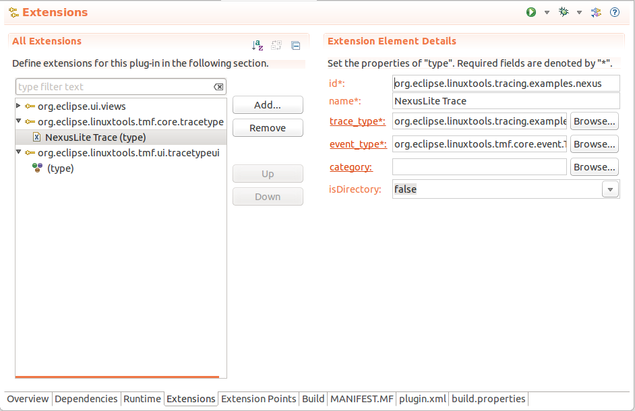Image resolution: width=635 pixels, height=411 pixels.
Task: Click the Debug bug icon
Action: (x=564, y=12)
